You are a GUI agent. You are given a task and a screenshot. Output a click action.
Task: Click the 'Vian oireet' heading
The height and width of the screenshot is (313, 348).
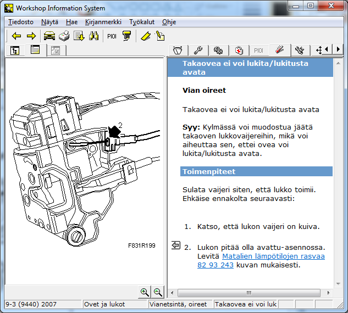204,90
